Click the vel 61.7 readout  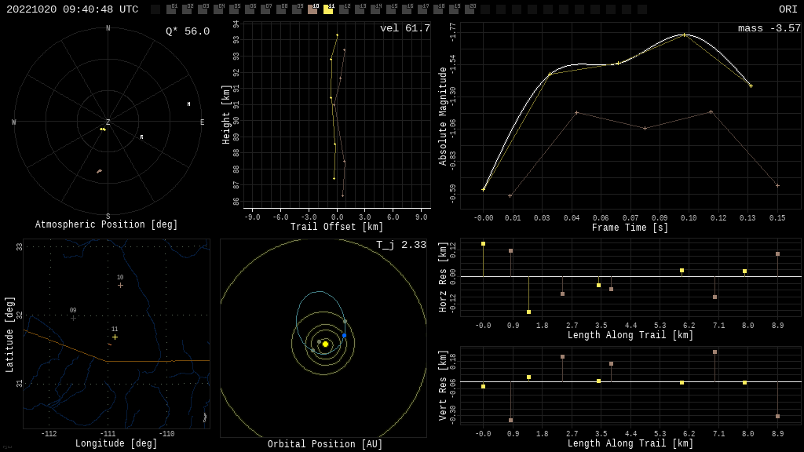[404, 28]
